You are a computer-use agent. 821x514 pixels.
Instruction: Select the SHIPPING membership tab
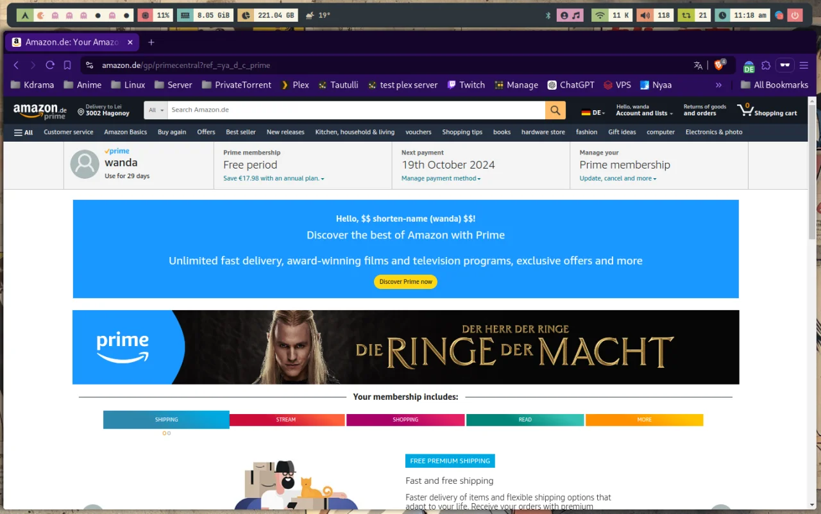(x=166, y=420)
